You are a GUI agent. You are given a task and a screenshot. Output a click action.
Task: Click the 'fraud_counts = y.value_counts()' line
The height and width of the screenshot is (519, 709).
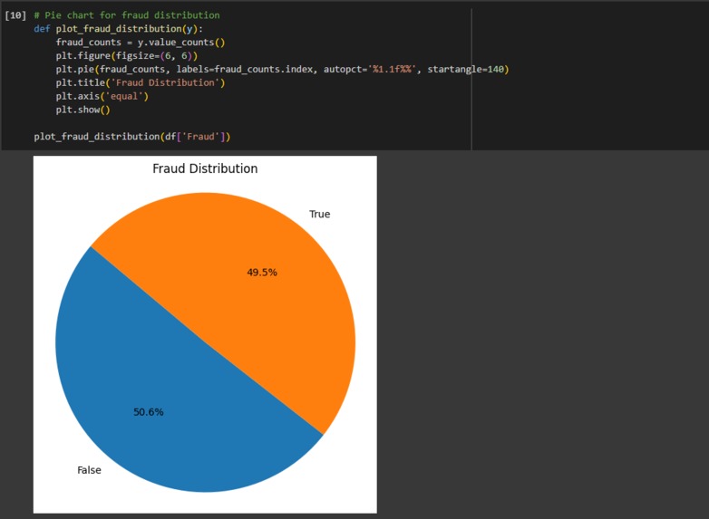tap(141, 43)
